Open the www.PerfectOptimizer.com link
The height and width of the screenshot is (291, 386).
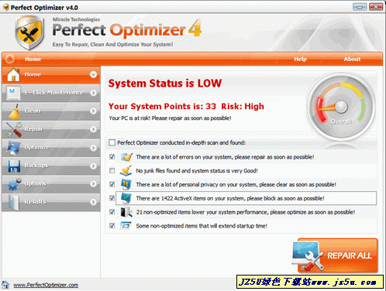click(46, 285)
